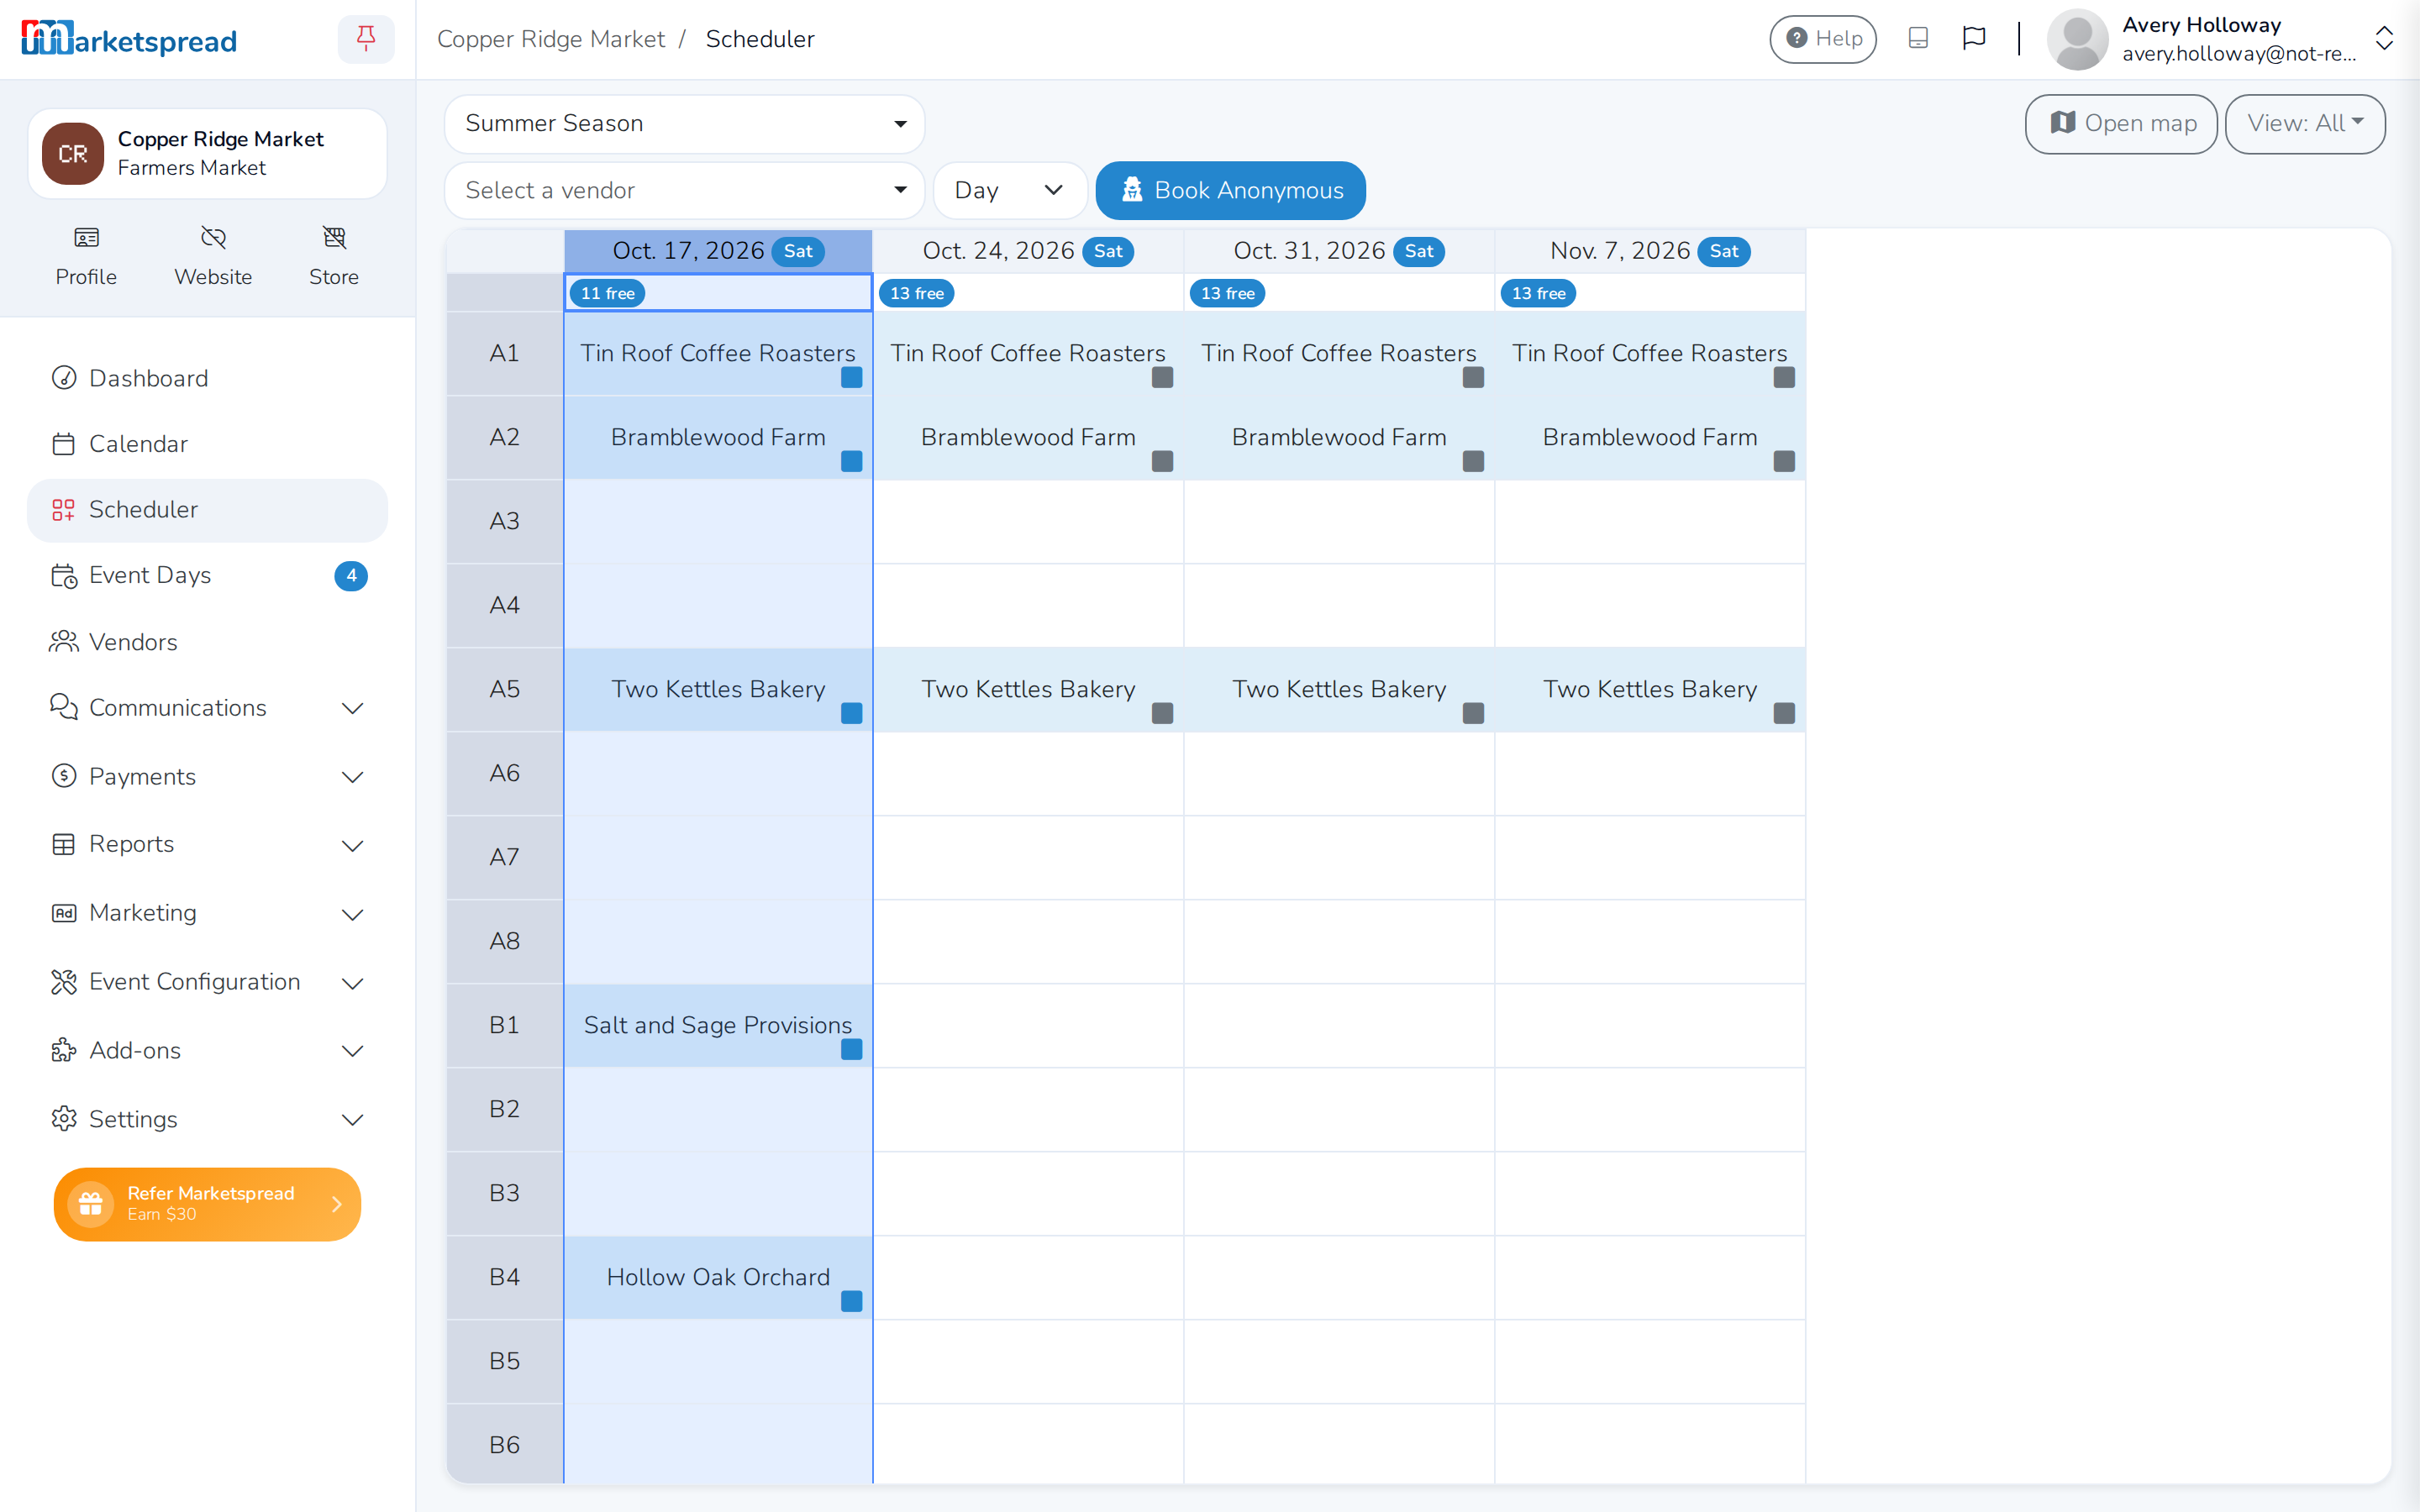Open the Day view dropdown
Image resolution: width=2420 pixels, height=1512 pixels.
(1010, 191)
